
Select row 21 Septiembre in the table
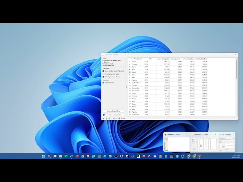pyautogui.click(x=168, y=115)
